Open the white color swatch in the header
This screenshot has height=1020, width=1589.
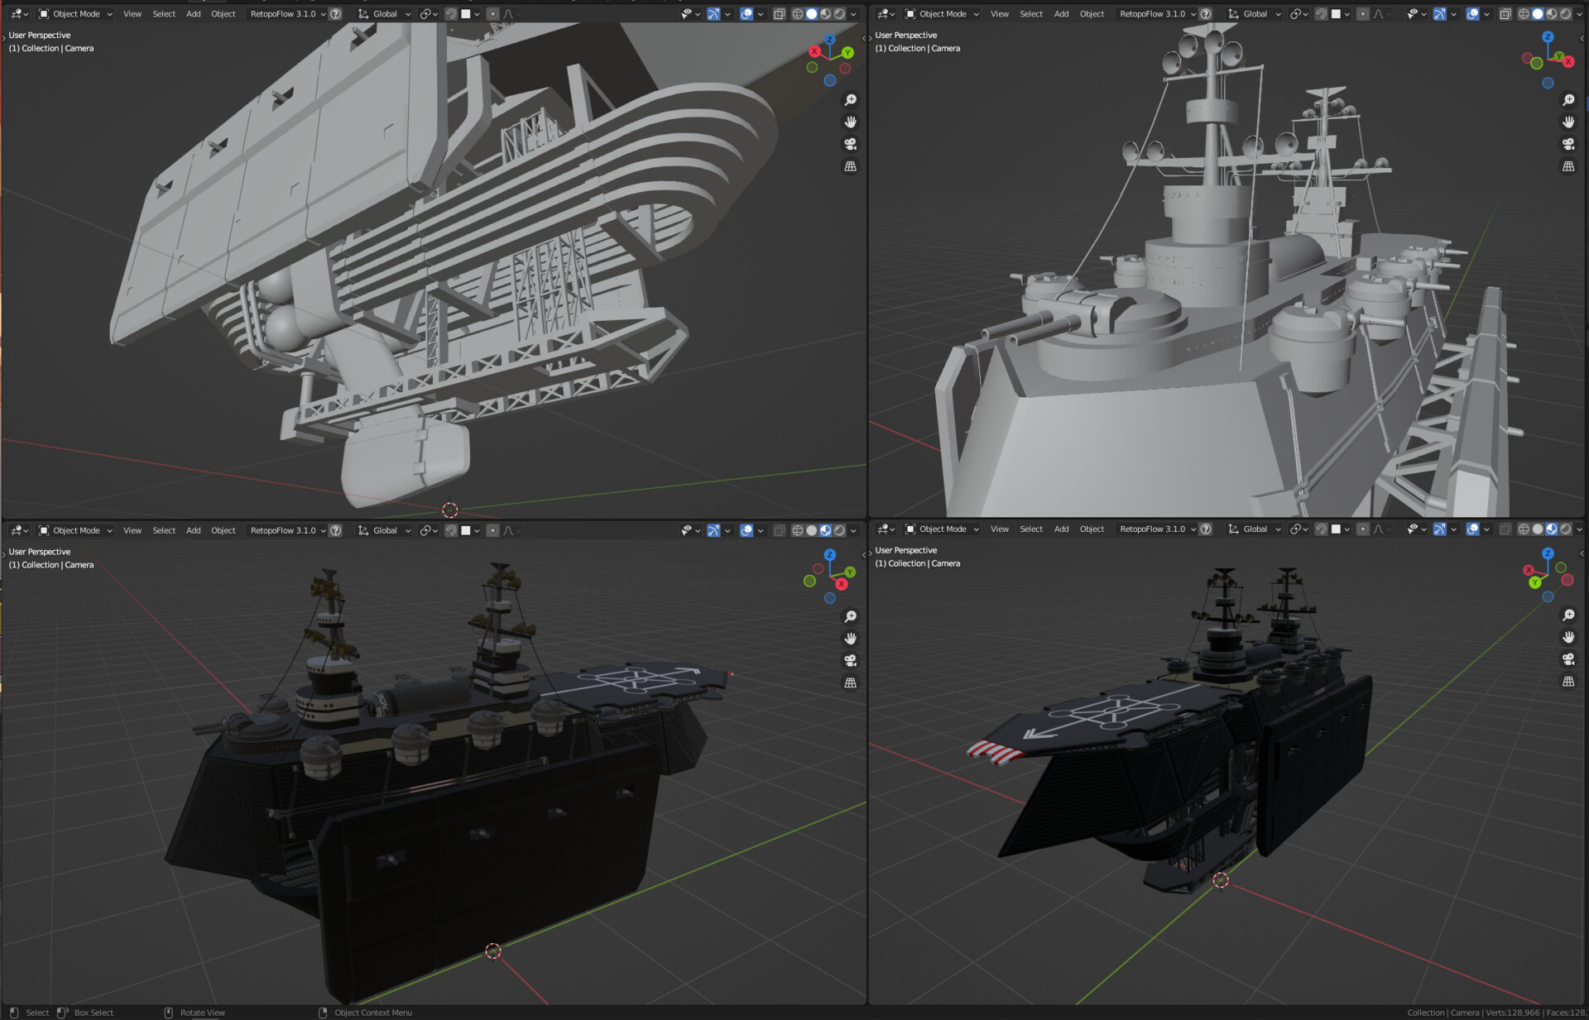coord(468,13)
